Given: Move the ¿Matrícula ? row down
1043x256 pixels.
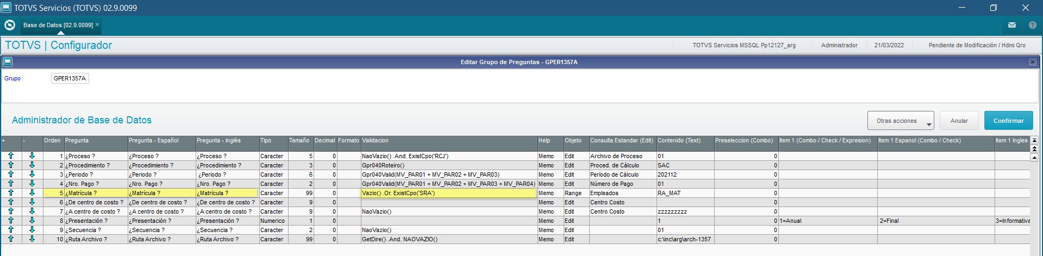Looking at the screenshot, I should (x=32, y=193).
